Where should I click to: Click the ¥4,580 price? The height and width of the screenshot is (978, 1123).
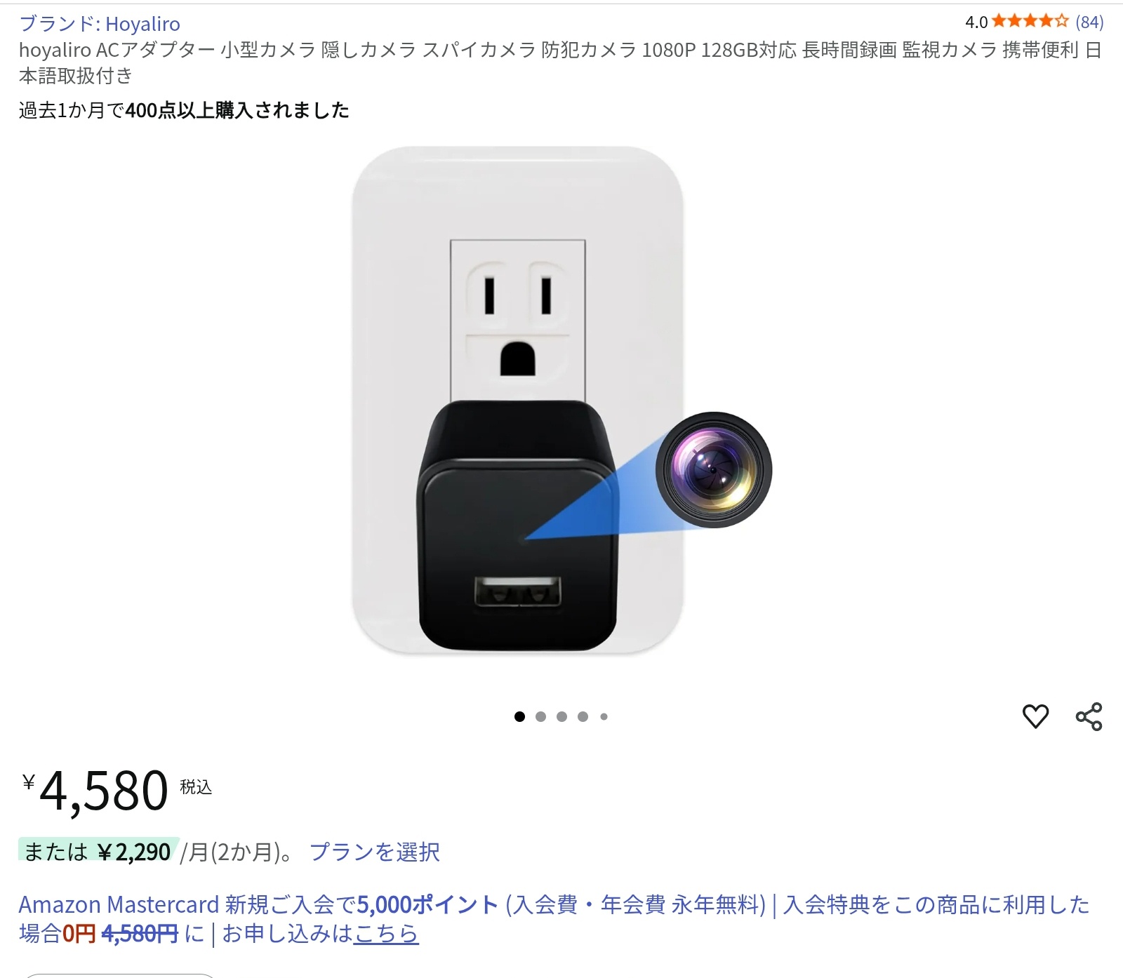pyautogui.click(x=104, y=791)
